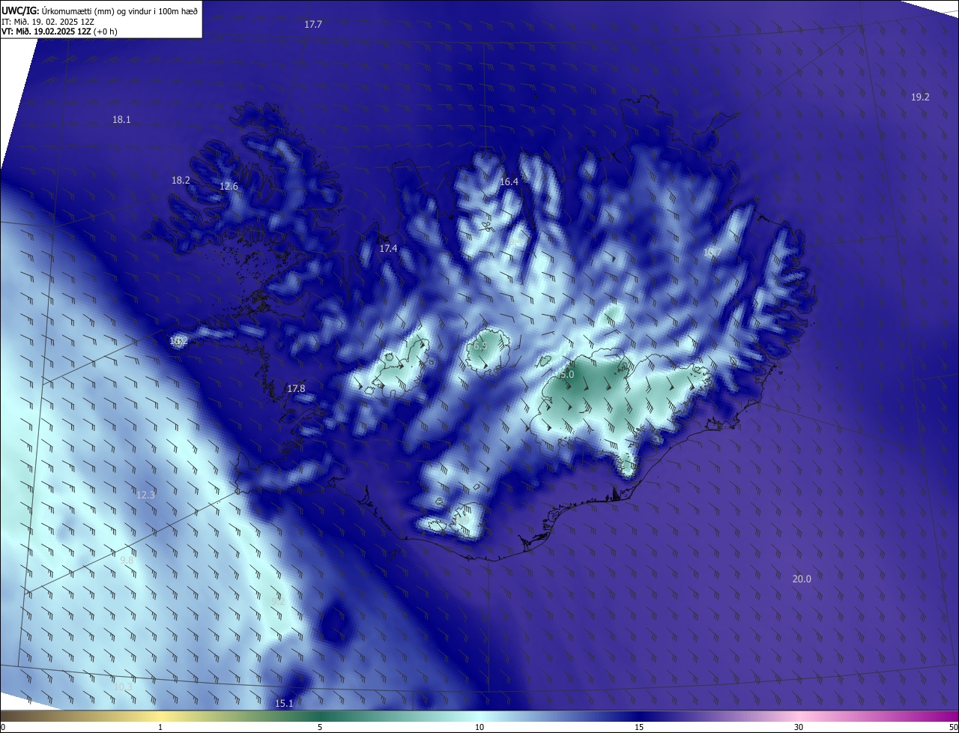Click the 17.4 value label

pyautogui.click(x=388, y=249)
